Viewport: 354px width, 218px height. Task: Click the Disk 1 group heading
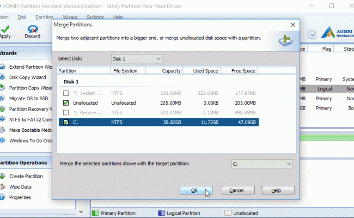coord(71,82)
